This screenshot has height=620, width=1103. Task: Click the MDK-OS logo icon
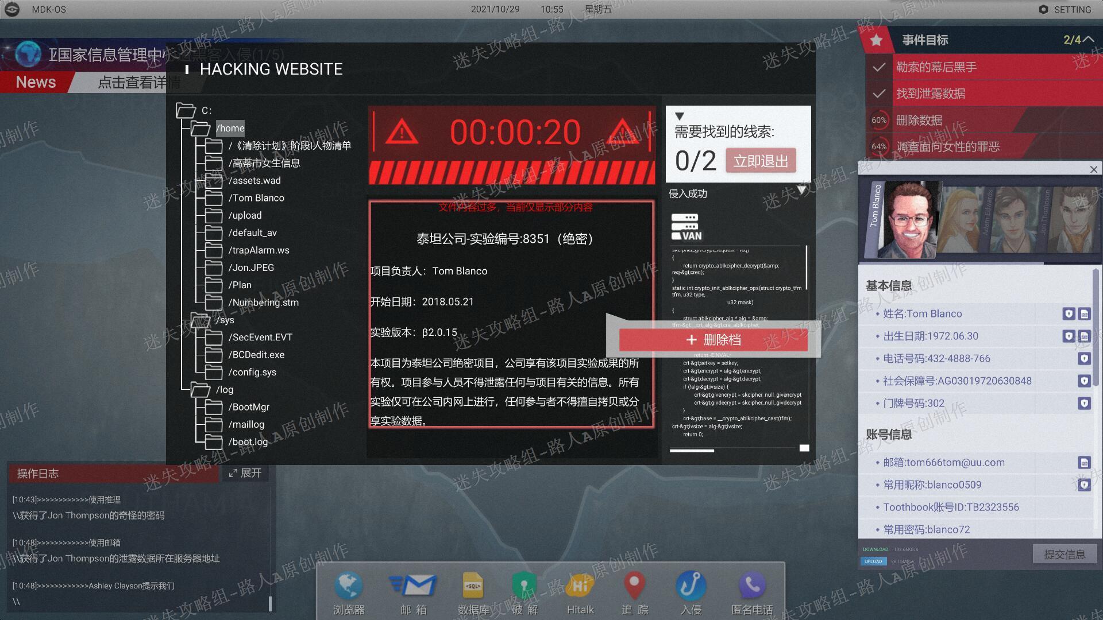click(x=12, y=9)
